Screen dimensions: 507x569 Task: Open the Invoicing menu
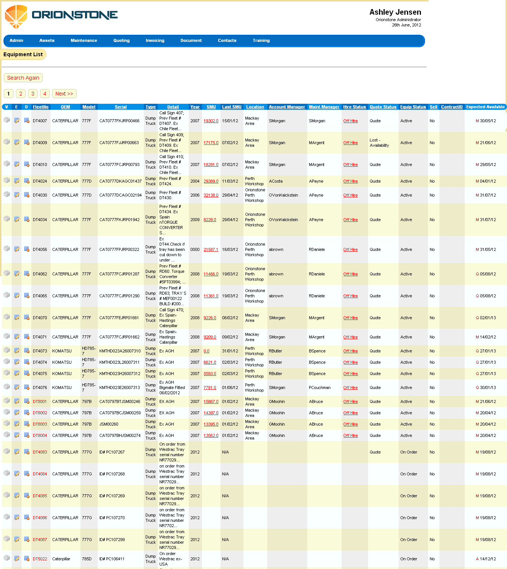click(155, 41)
